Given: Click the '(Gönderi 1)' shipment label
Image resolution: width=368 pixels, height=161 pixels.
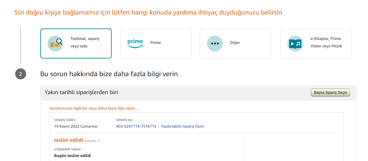Looking at the screenshot, I should tap(92, 141).
